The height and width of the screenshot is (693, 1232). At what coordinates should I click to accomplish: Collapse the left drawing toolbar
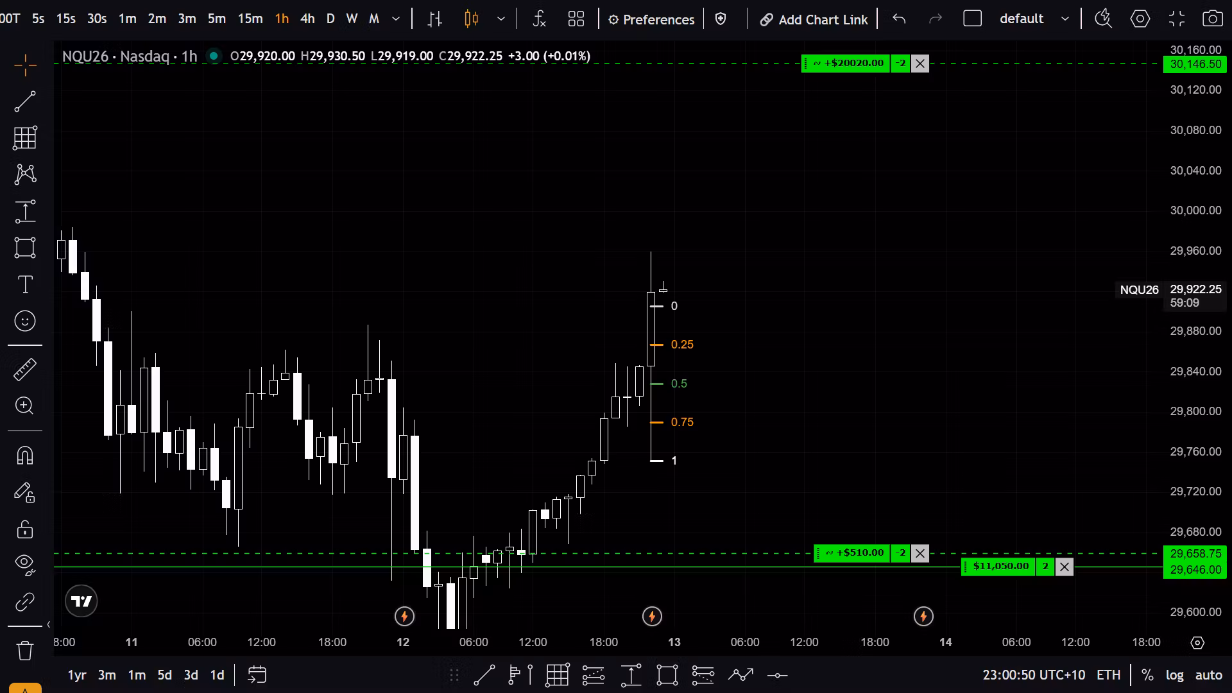point(48,624)
